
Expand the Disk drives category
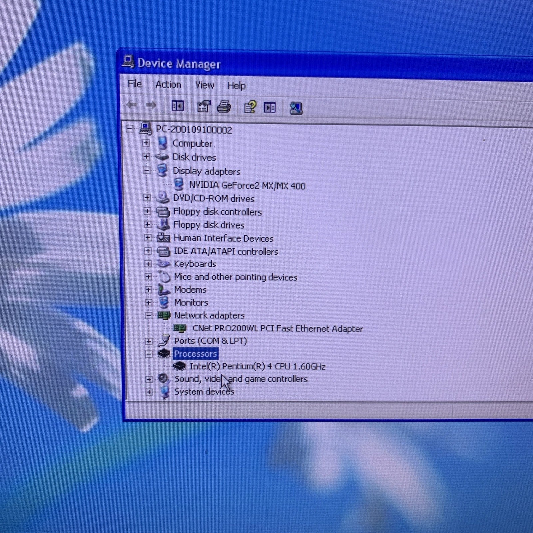(146, 156)
